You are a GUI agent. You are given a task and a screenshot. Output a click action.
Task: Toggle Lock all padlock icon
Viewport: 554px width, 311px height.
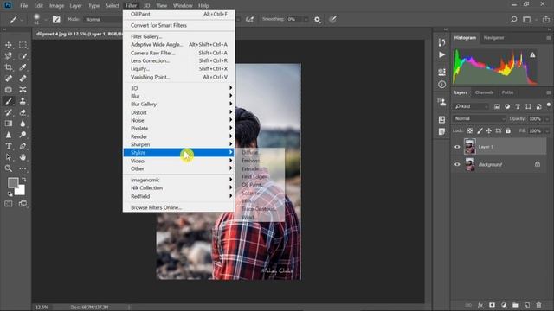508,130
